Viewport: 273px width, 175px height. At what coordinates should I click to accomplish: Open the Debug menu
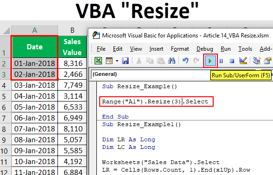[x=205, y=49]
